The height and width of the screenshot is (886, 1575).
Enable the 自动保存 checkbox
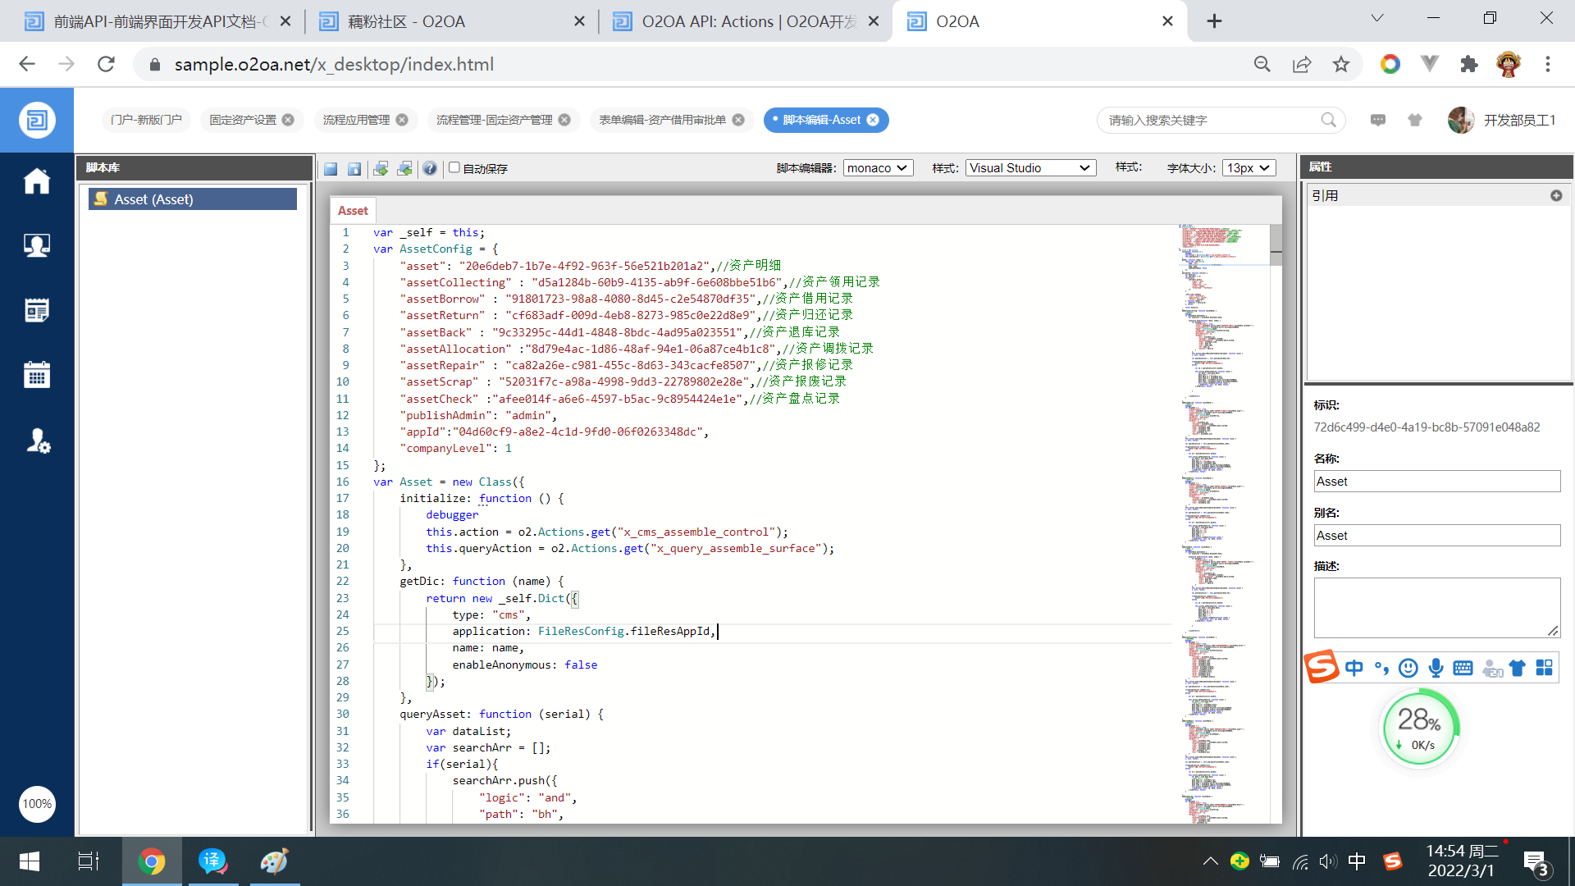coord(454,167)
